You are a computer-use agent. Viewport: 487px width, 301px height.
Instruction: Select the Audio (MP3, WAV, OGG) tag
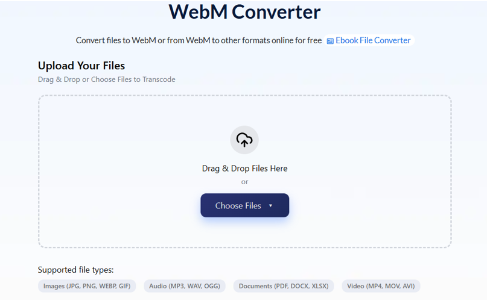coord(185,286)
